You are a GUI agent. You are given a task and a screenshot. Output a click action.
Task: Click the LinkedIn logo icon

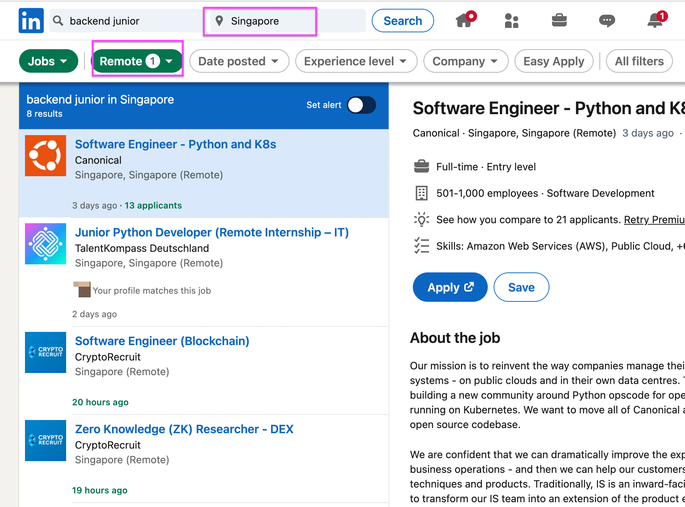click(x=31, y=21)
